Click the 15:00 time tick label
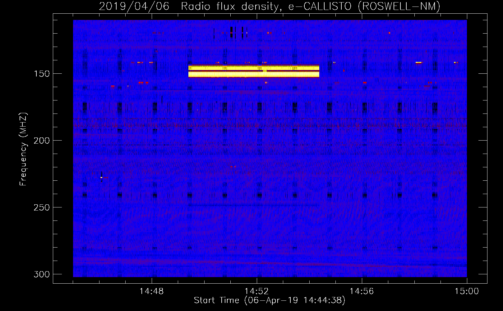Screen dimensions: 503x311 coord(467,291)
